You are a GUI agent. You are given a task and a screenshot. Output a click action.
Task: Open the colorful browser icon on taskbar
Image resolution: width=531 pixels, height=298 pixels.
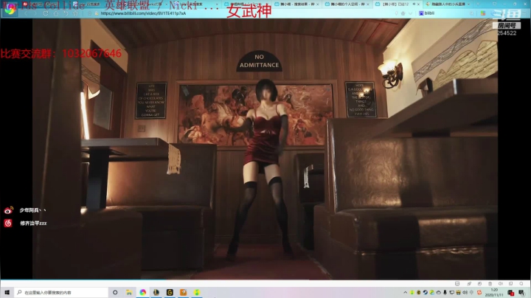tap(142, 292)
